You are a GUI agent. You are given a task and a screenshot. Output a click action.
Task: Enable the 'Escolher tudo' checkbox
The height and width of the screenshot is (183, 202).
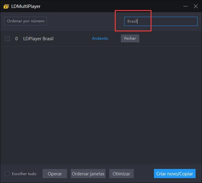pos(7,174)
